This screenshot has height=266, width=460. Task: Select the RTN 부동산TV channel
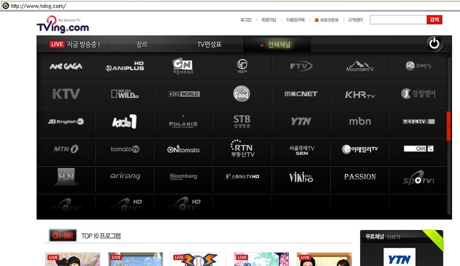tap(242, 149)
